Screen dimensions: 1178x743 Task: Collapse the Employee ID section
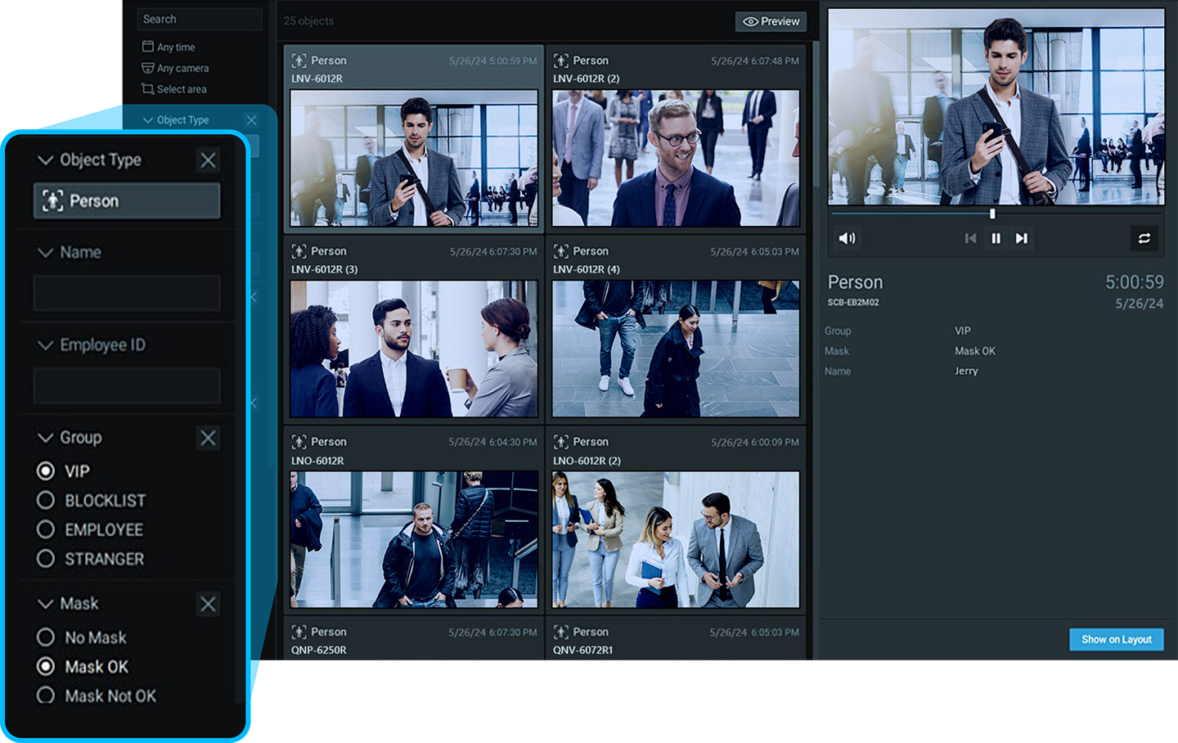coord(45,345)
